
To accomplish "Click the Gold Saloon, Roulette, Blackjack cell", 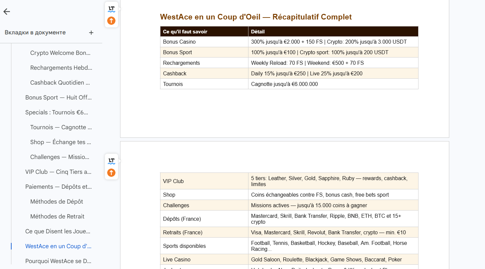I will click(333, 259).
